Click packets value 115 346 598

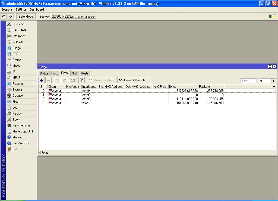tap(215, 103)
